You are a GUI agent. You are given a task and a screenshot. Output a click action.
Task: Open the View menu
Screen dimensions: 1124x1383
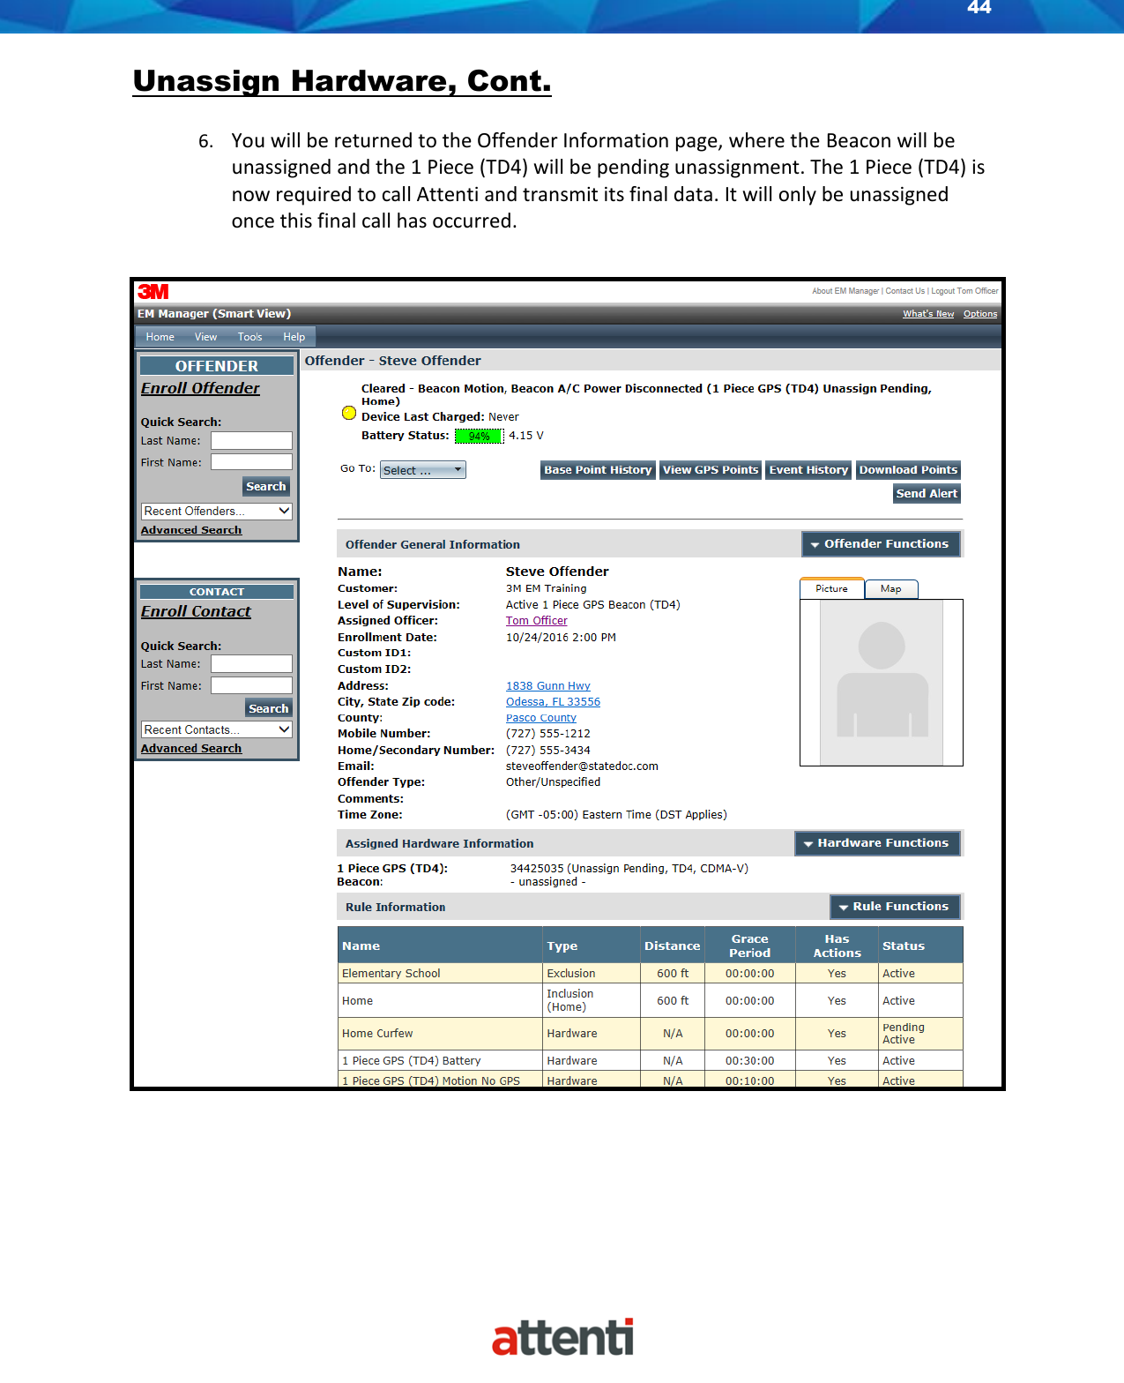pos(205,337)
